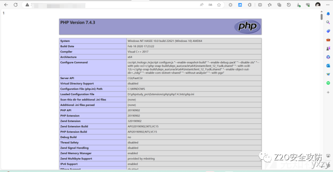
Task: Open the sidebar paper plane Drop icon
Action: (328, 74)
